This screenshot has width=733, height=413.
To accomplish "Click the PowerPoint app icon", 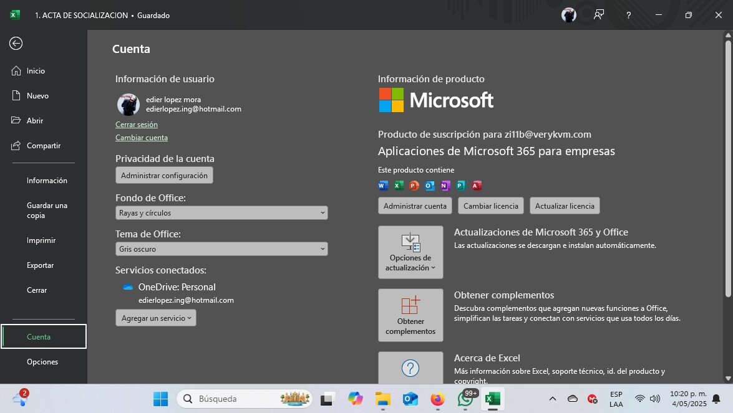I will point(414,186).
